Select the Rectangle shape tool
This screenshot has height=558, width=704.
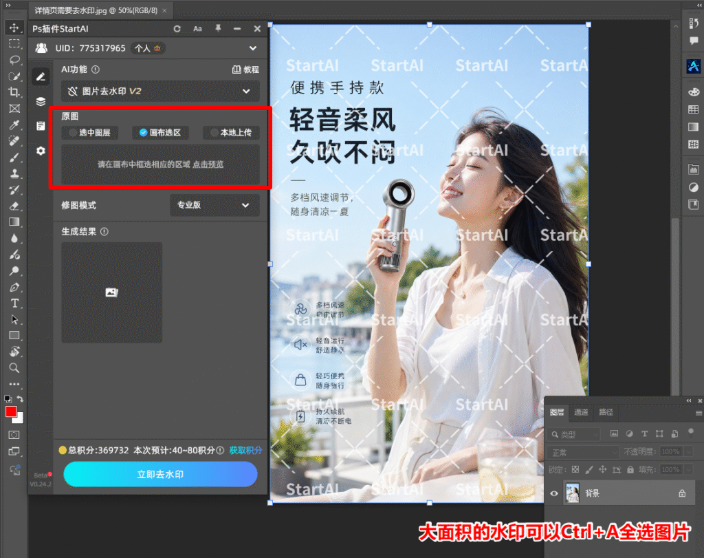pos(14,336)
